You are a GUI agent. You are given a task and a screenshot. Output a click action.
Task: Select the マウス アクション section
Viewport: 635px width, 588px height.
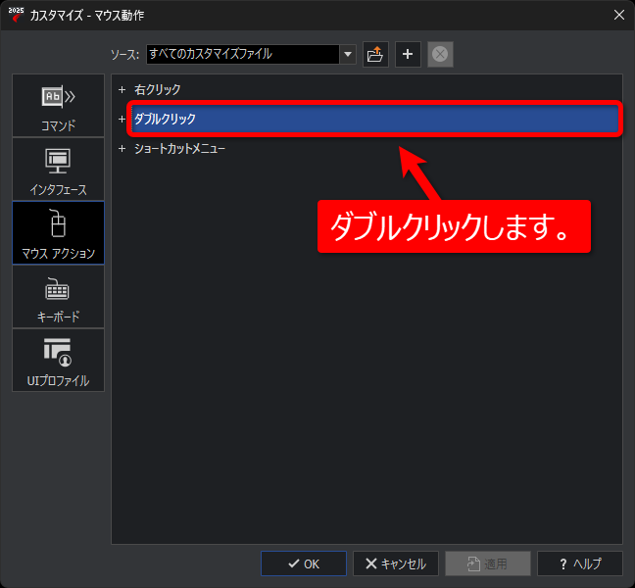[x=59, y=233]
